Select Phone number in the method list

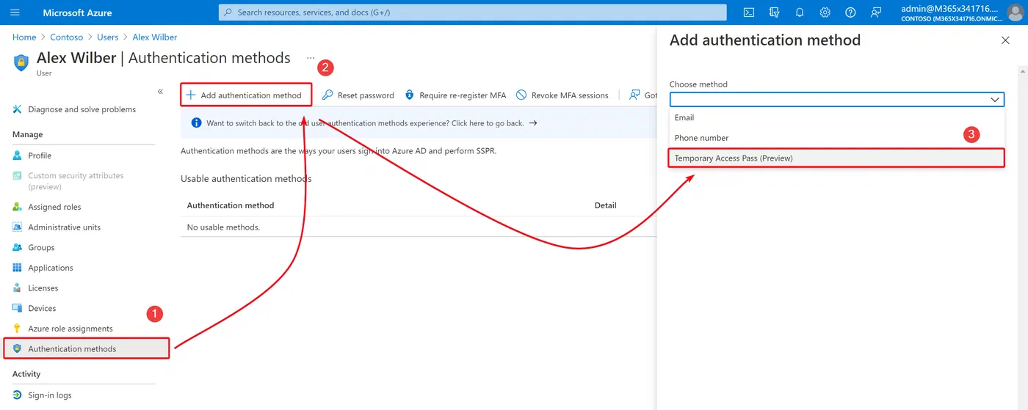[836, 138]
